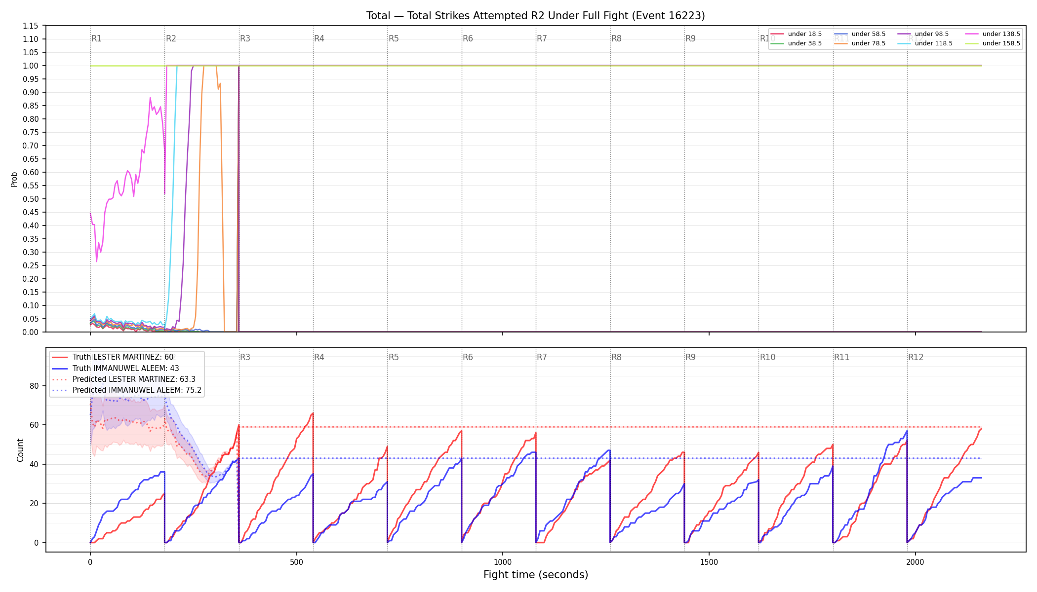Click the magenta line sample for under 138.5
Viewport: 1037px width, 592px height.
[971, 34]
